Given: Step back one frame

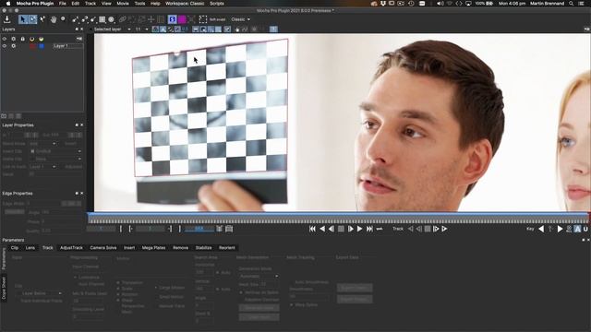Looking at the screenshot, I should [332, 229].
